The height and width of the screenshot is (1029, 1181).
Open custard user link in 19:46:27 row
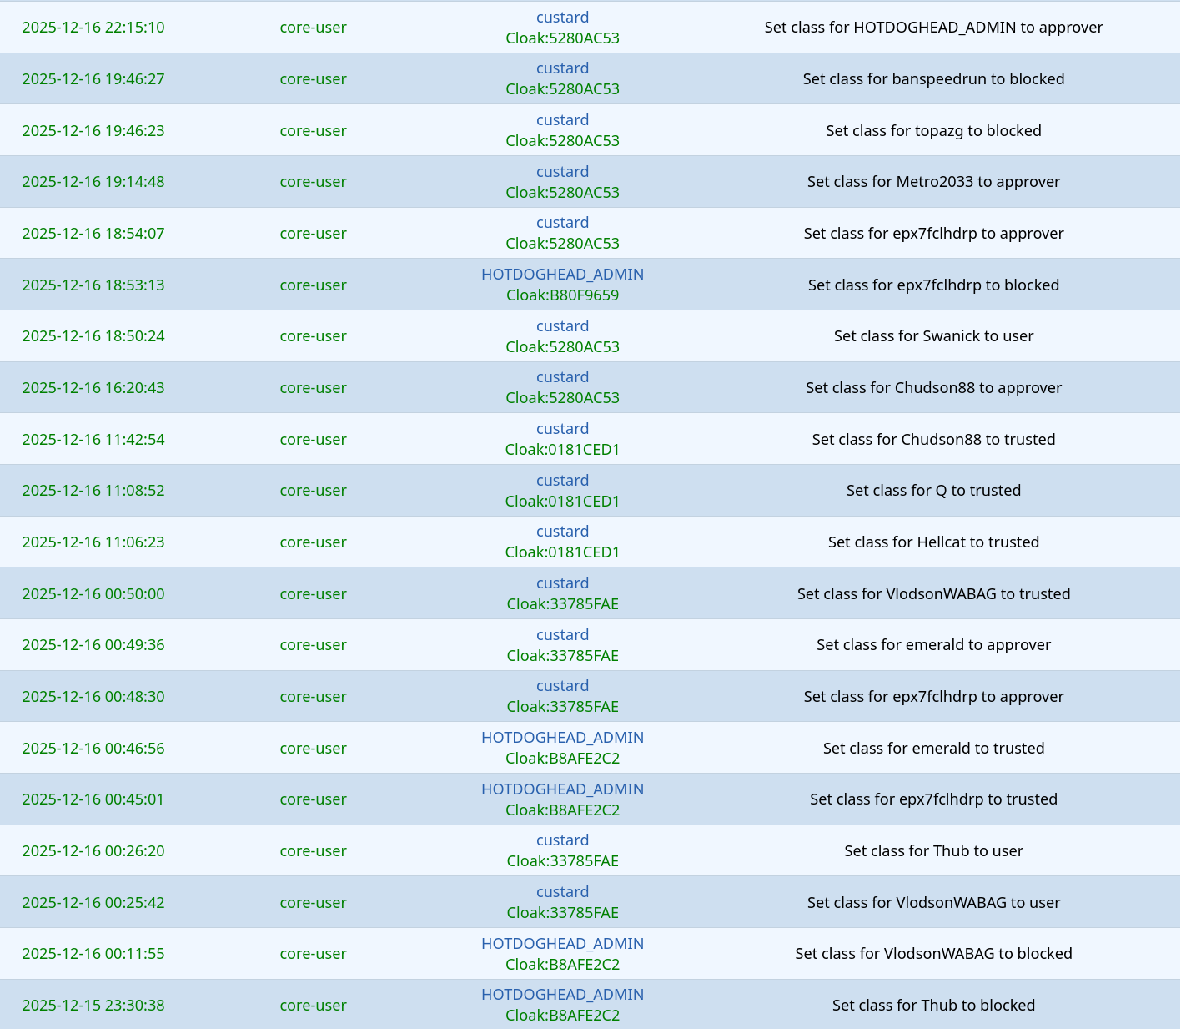(x=562, y=68)
